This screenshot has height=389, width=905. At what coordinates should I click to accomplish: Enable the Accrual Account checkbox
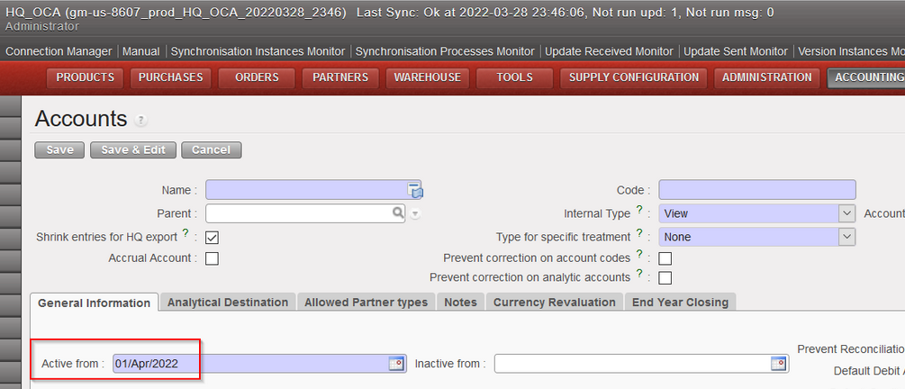pos(213,258)
